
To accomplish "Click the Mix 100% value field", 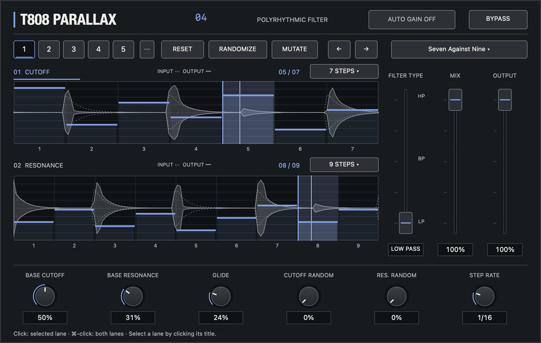I will [455, 249].
